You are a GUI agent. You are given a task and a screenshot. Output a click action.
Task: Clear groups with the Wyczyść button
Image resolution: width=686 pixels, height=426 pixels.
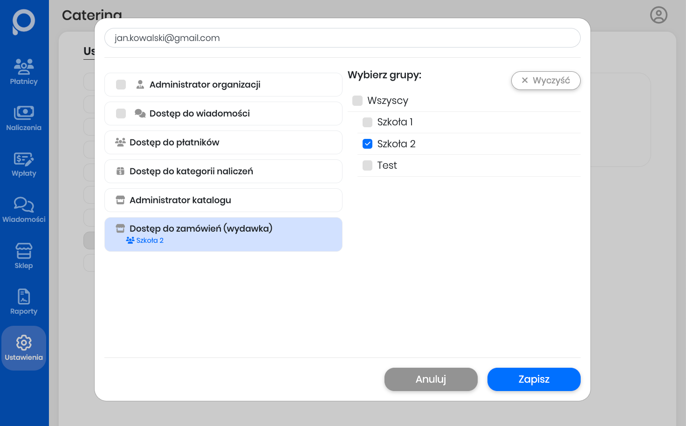pyautogui.click(x=546, y=81)
